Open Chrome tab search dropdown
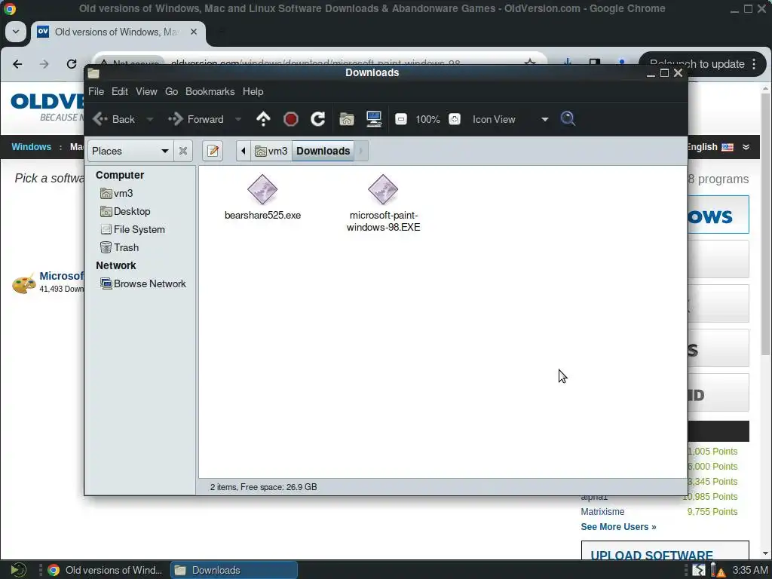 pyautogui.click(x=15, y=32)
